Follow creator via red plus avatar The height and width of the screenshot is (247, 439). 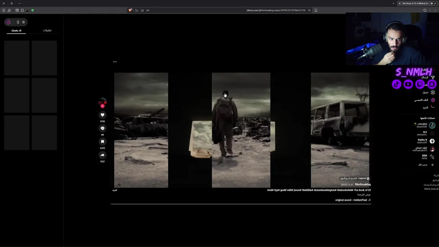tap(102, 106)
